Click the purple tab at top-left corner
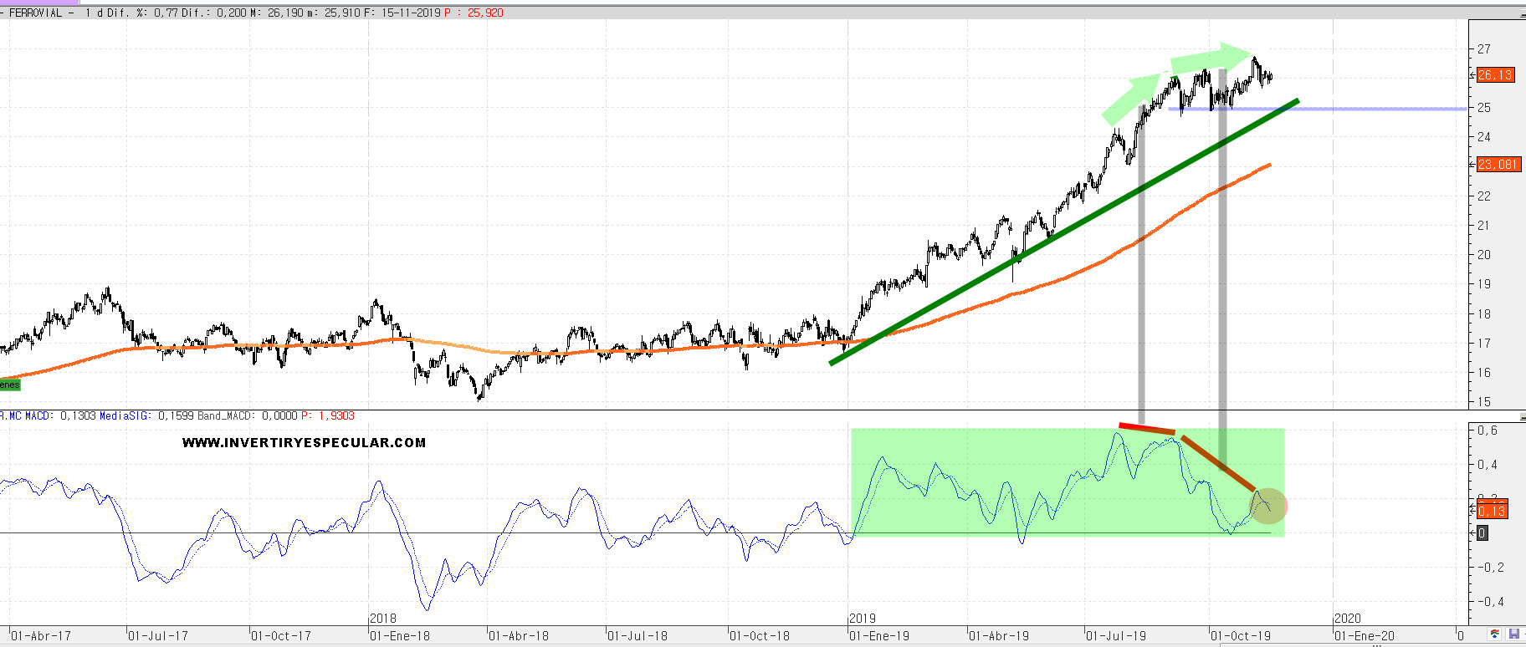This screenshot has width=1526, height=647. click(39, 3)
